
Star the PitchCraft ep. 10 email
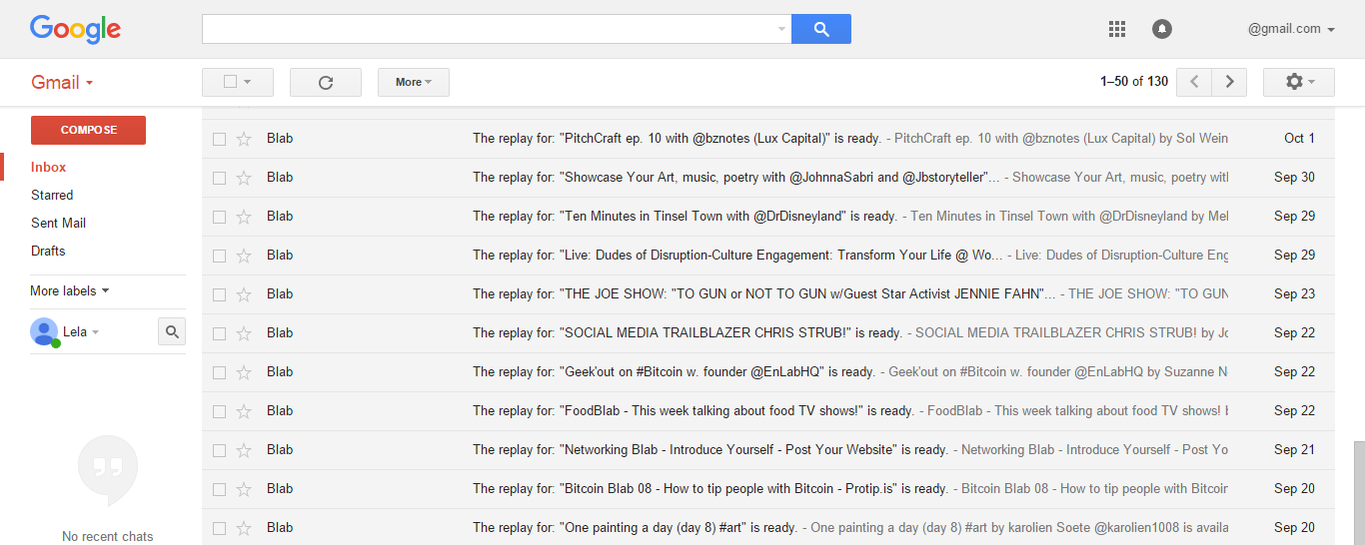coord(244,139)
